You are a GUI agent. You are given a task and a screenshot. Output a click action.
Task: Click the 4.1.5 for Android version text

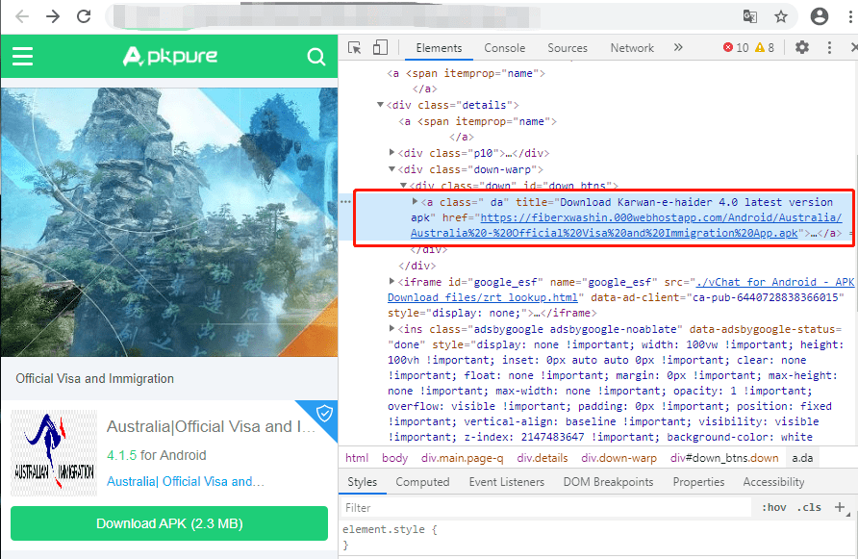coord(157,455)
